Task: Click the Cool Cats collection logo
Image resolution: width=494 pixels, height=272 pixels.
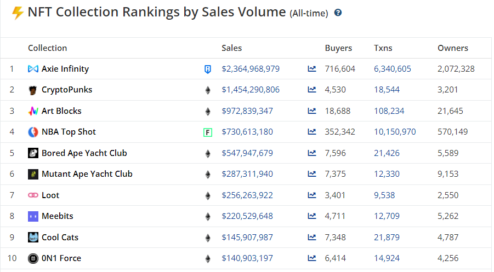Action: [x=33, y=238]
